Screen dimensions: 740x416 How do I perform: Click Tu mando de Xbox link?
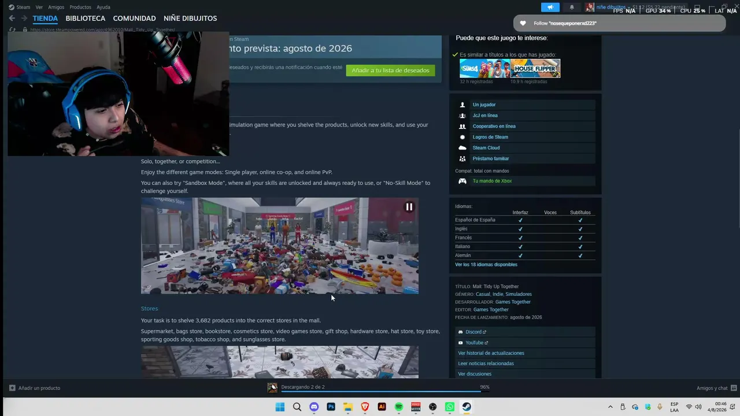click(492, 181)
